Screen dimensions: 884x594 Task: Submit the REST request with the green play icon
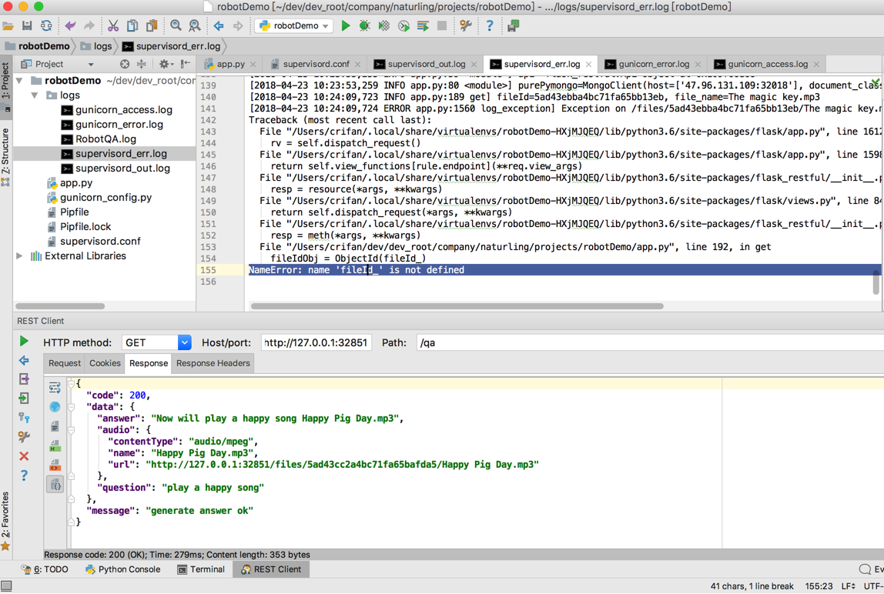point(24,342)
